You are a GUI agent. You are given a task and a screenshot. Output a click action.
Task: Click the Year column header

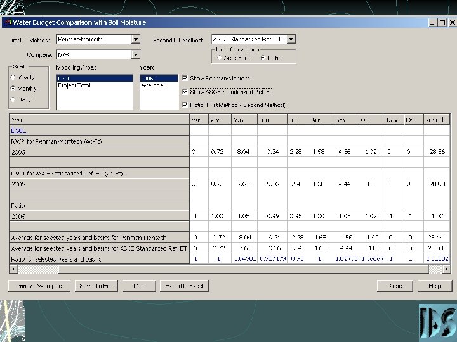pos(100,120)
